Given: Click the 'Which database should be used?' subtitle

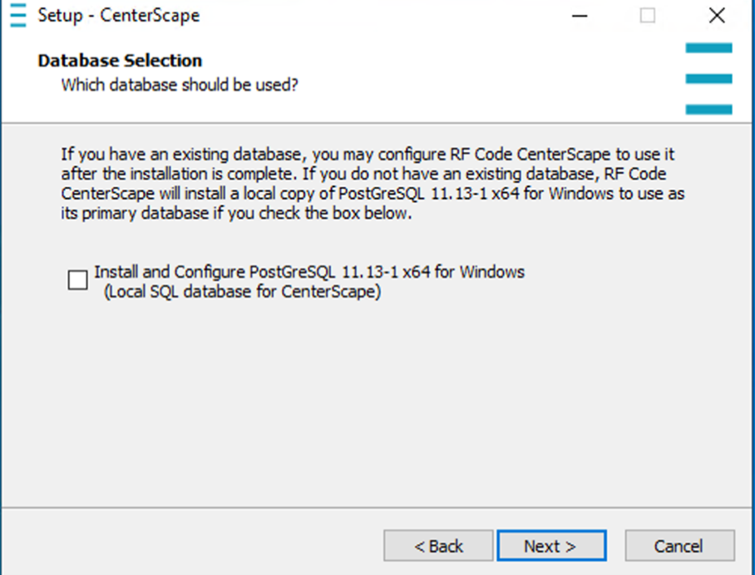Looking at the screenshot, I should point(180,85).
